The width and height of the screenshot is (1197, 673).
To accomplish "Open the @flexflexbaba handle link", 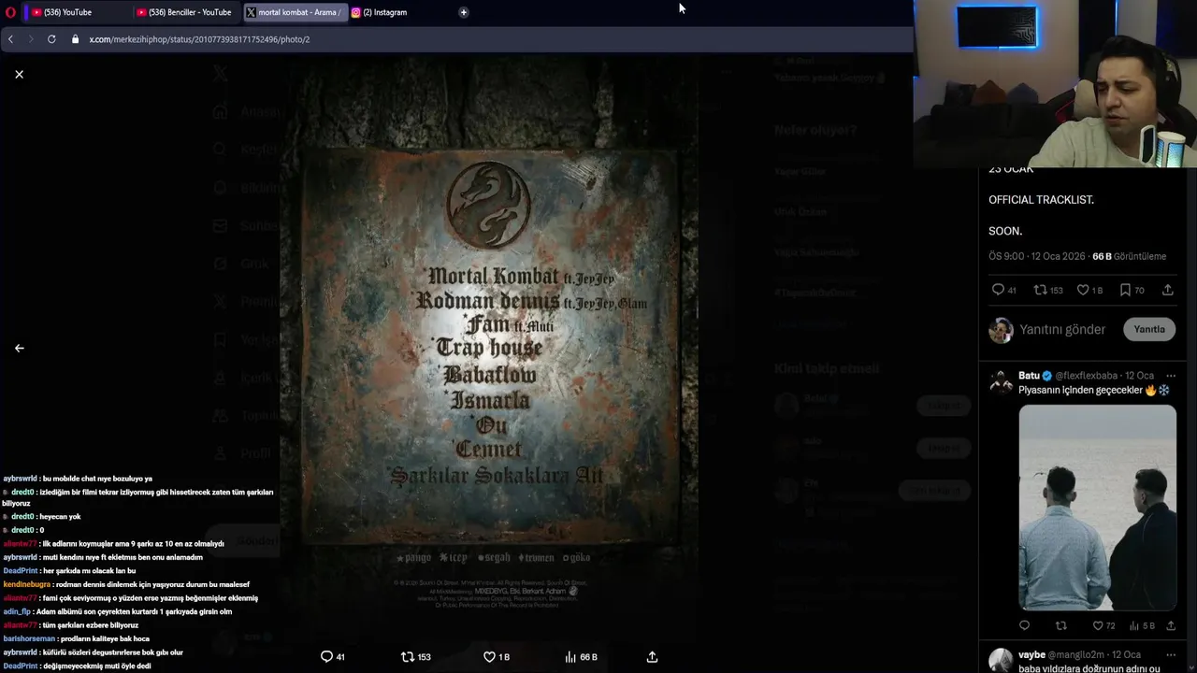I will coord(1087,376).
